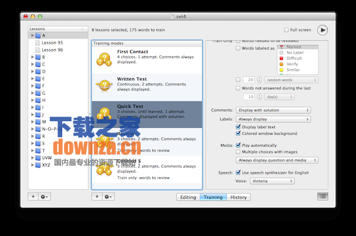Screen dimensions: 356x236
Task: Click the Training modes column header
Action: 147,43
